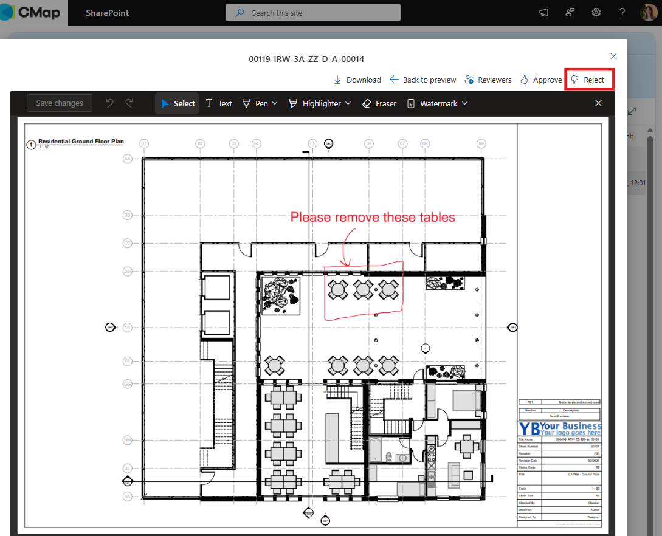Image resolution: width=662 pixels, height=536 pixels.
Task: Click the Your Business logo in title block
Action: pos(560,428)
